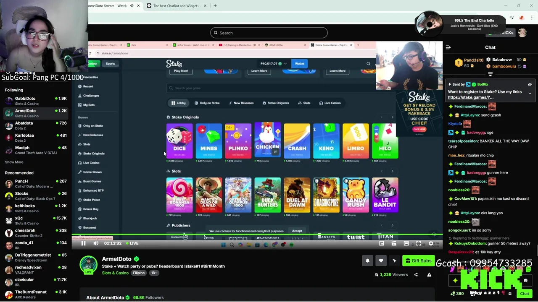Toggle theater mode on the player
Viewport: 538px width, 302px height.
click(406, 243)
